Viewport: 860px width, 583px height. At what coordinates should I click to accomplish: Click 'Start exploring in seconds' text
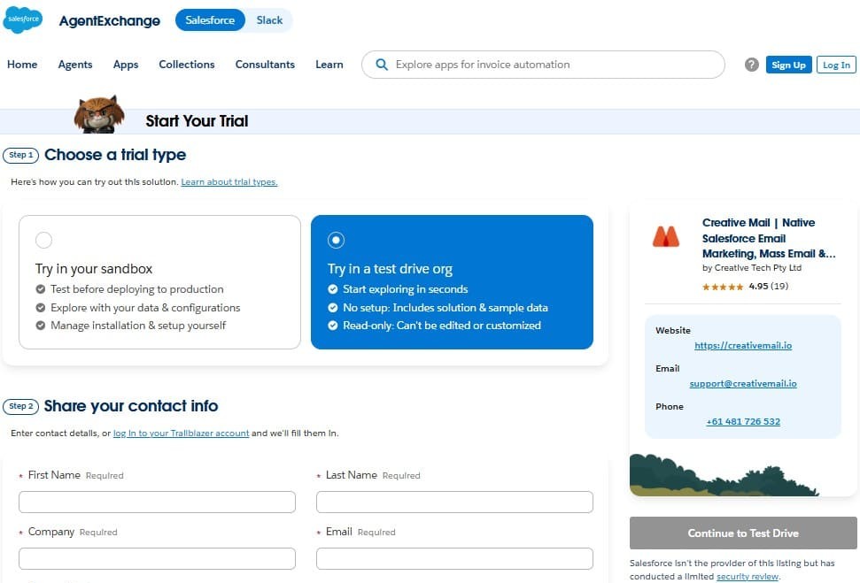(406, 289)
